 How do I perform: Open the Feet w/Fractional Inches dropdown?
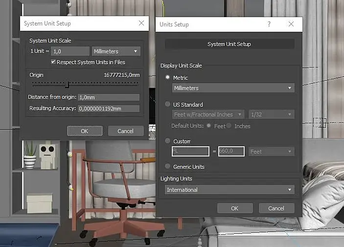pyautogui.click(x=208, y=114)
